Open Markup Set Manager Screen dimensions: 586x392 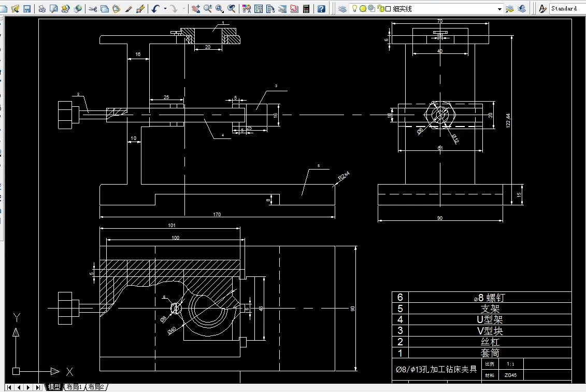point(294,9)
